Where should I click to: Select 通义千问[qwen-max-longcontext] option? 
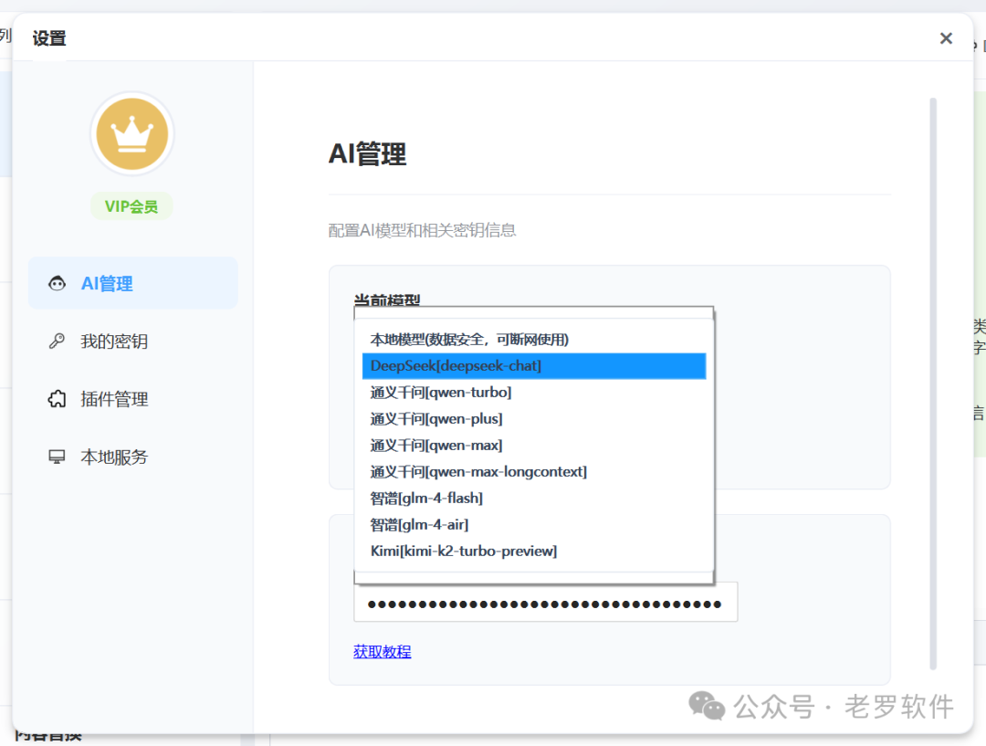pos(534,472)
